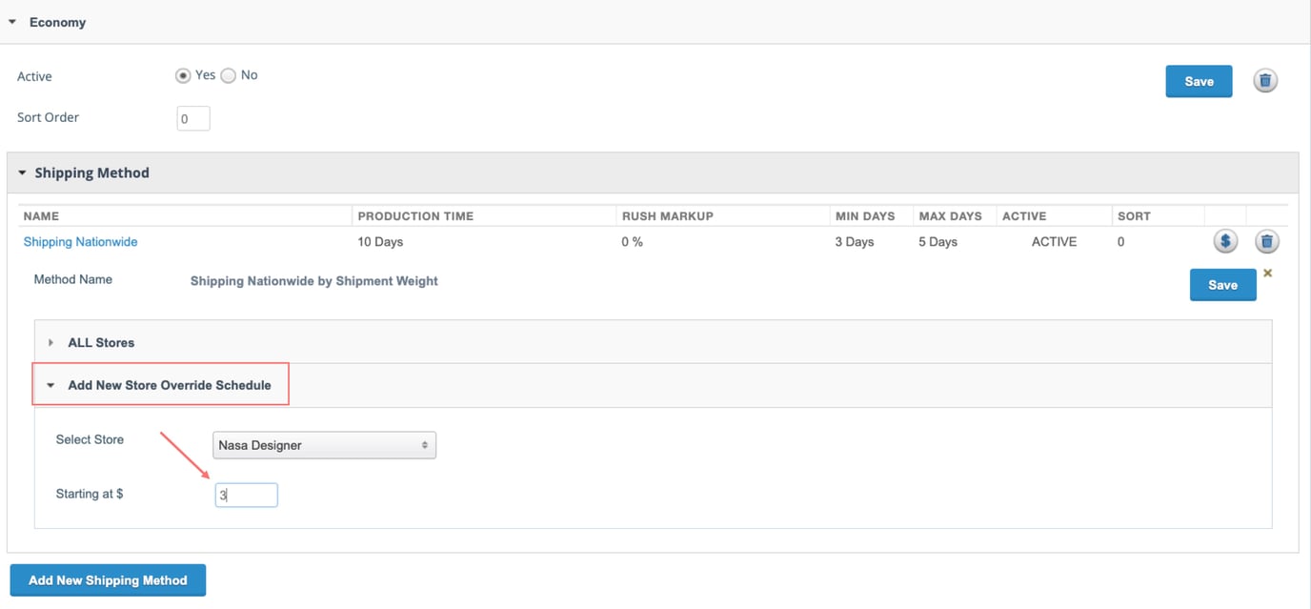The height and width of the screenshot is (609, 1311).
Task: Click the trash icon in the Shipping Nationwide row
Action: tap(1266, 241)
